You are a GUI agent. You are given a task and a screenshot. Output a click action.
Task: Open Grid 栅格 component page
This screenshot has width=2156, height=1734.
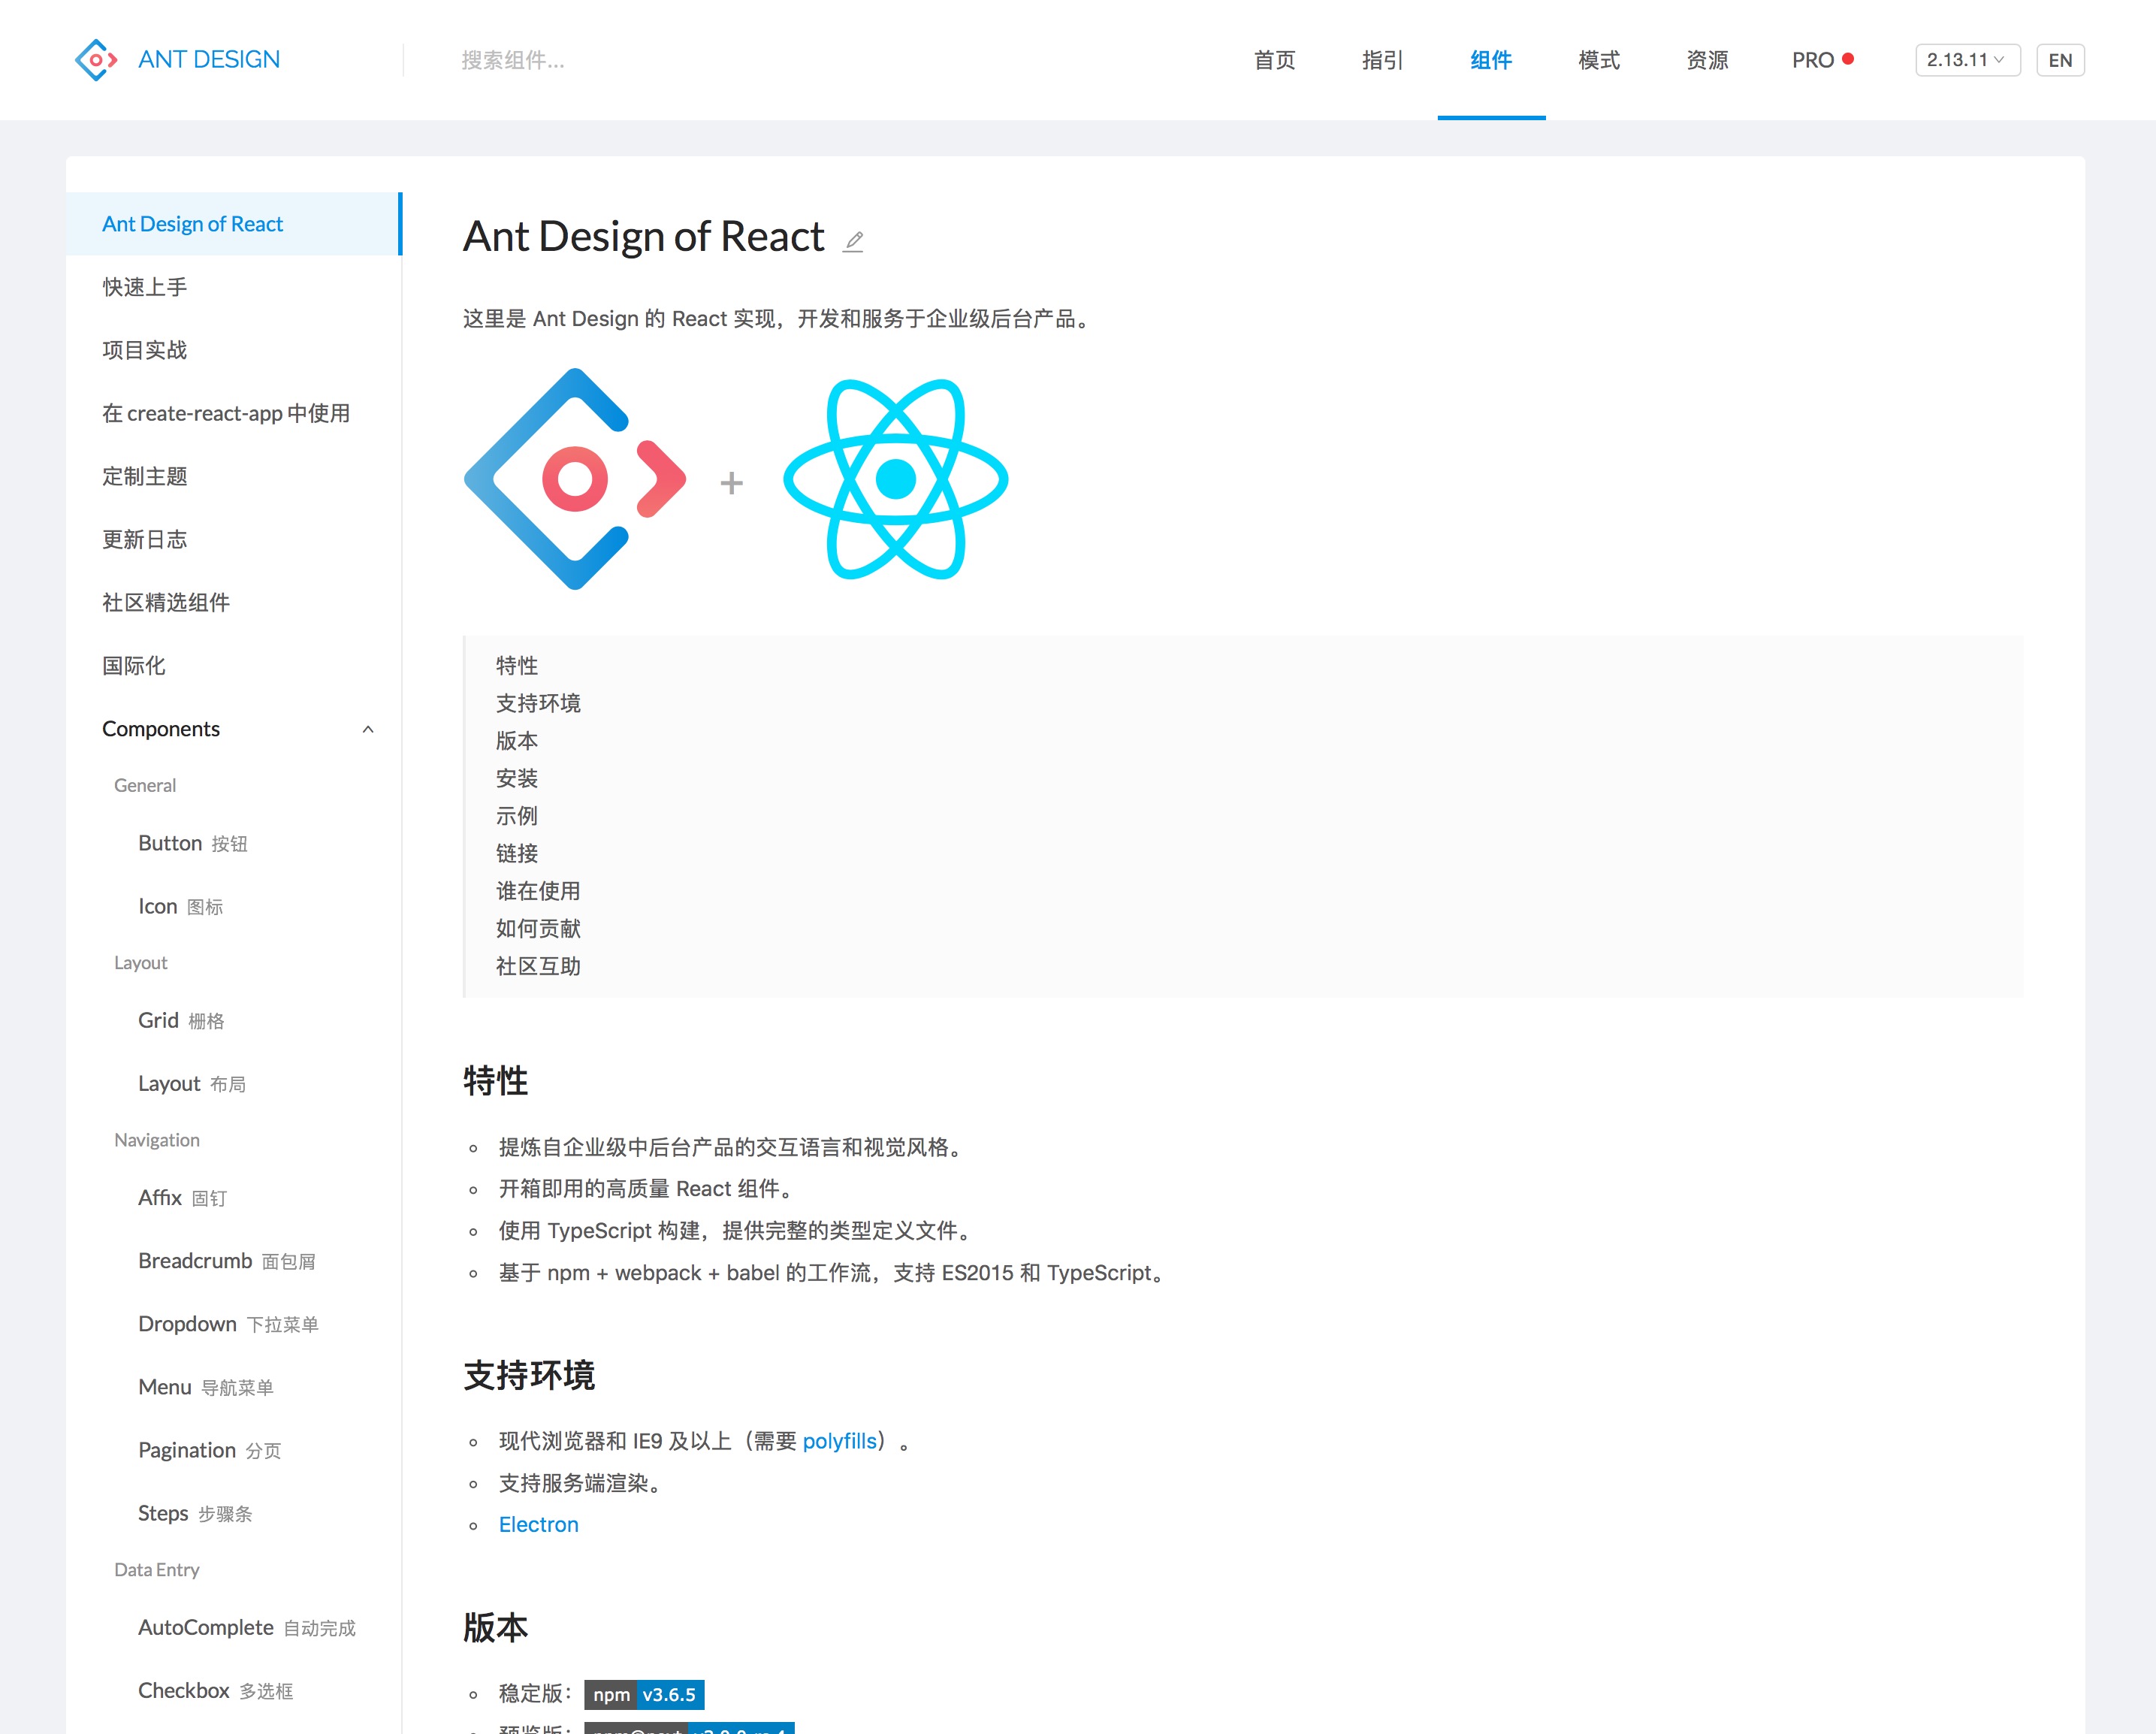pyautogui.click(x=234, y=1020)
